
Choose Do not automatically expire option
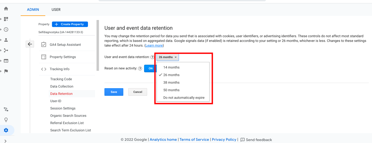(x=184, y=98)
